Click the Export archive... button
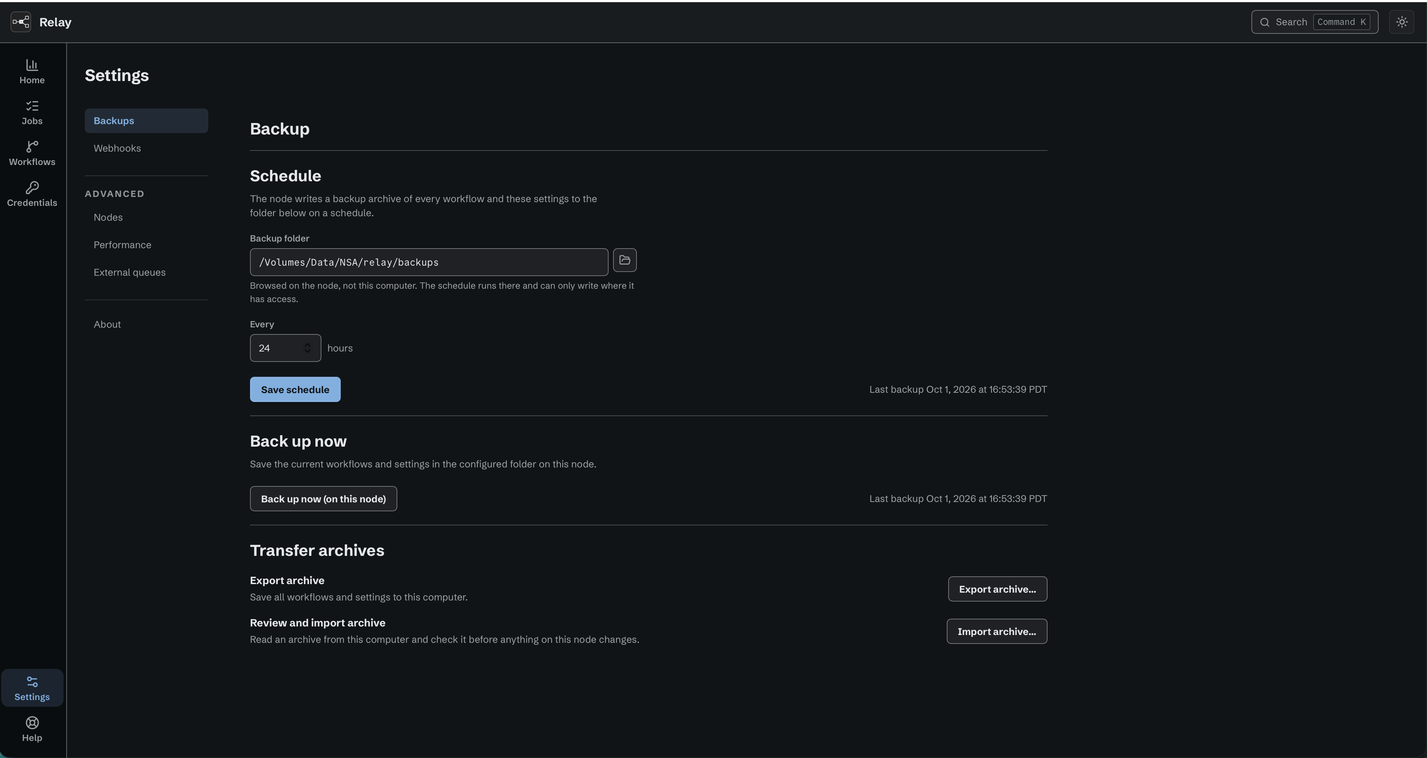The width and height of the screenshot is (1427, 758). tap(997, 589)
